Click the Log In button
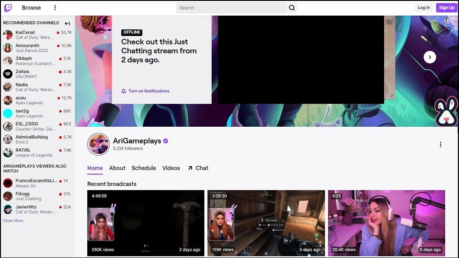 point(424,8)
